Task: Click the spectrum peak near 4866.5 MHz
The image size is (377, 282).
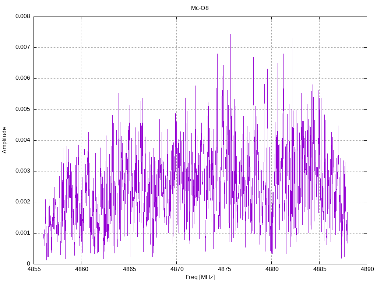Action: [143, 55]
